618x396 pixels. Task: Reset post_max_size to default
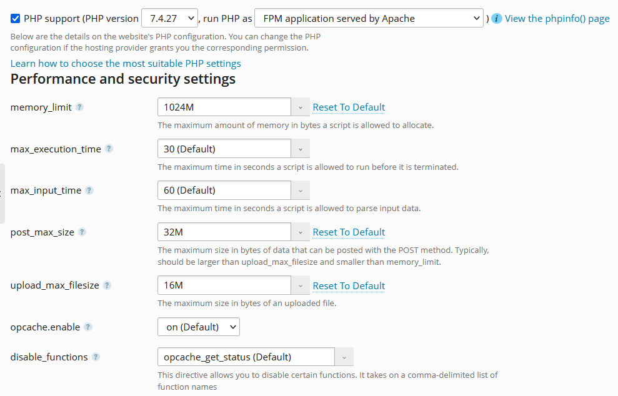(349, 232)
